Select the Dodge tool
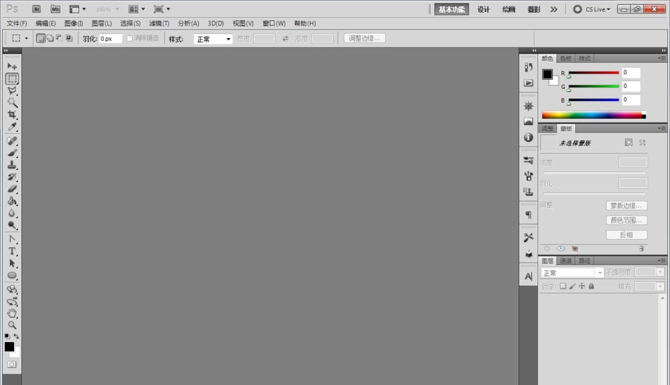This screenshot has height=385, width=670. tap(12, 225)
